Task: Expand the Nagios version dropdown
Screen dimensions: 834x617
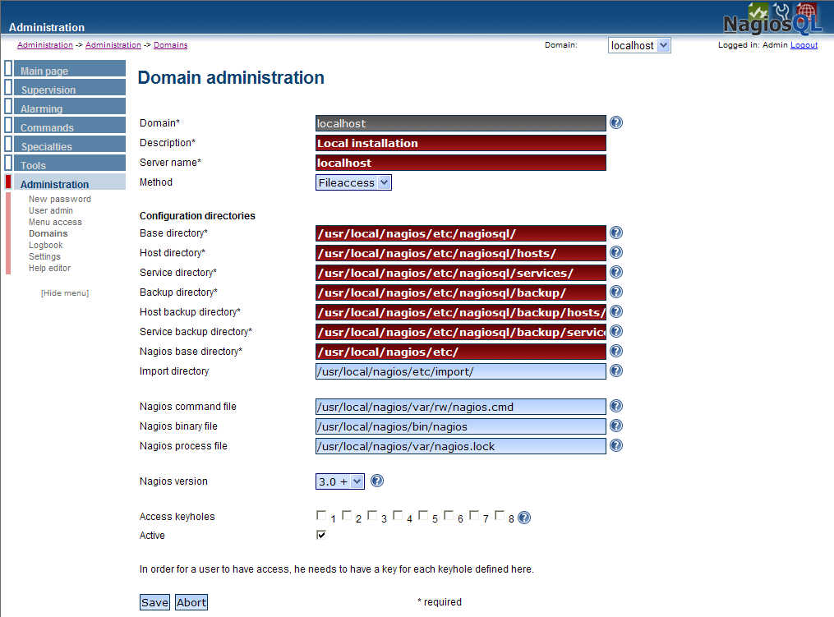Action: tap(340, 481)
